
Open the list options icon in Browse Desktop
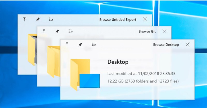(94, 44)
